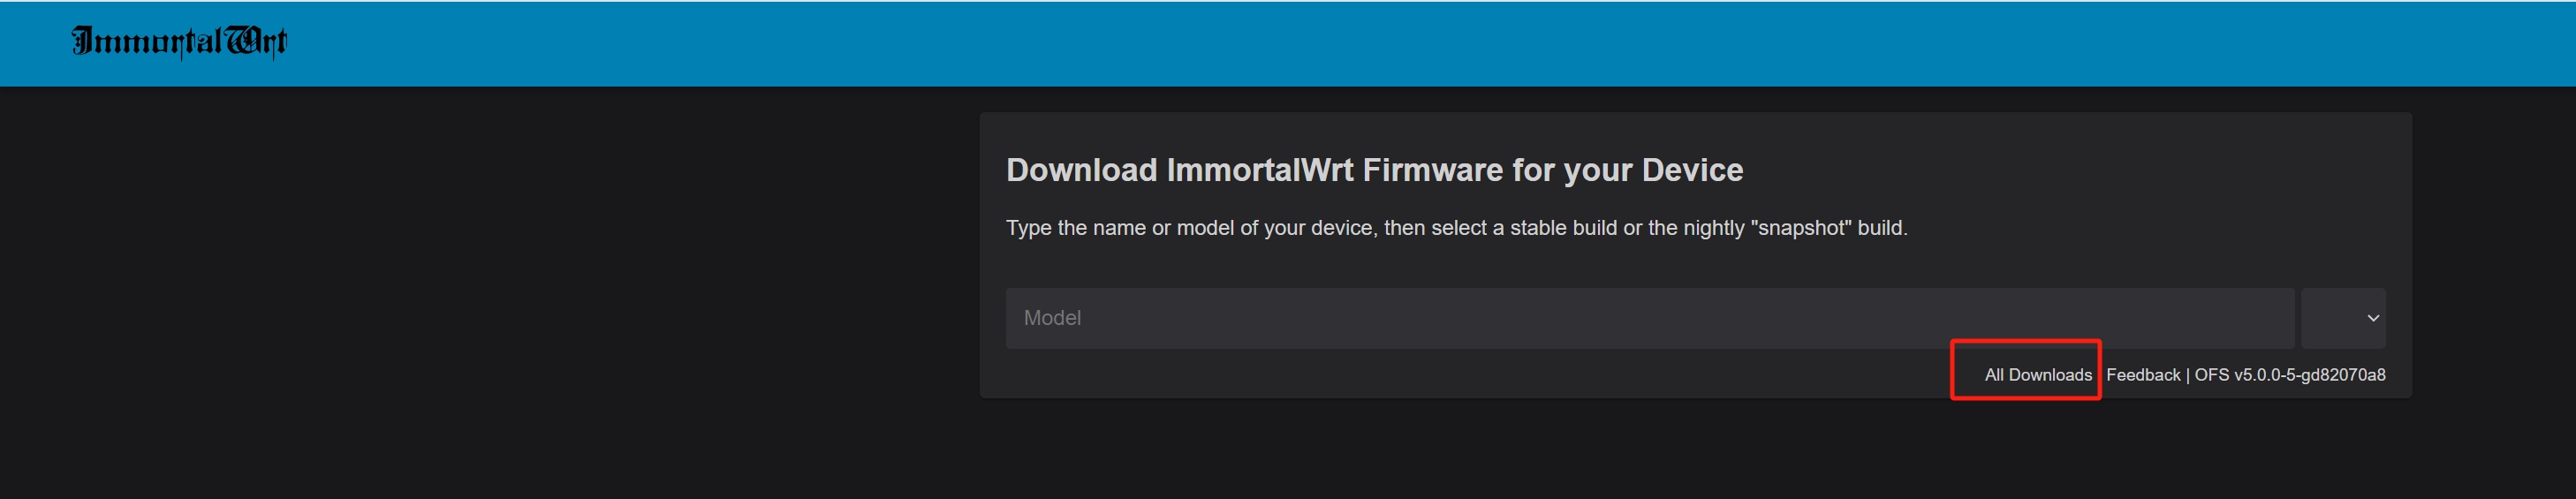2576x499 pixels.
Task: Click the ImmortalWrt logo in the header
Action: click(179, 41)
